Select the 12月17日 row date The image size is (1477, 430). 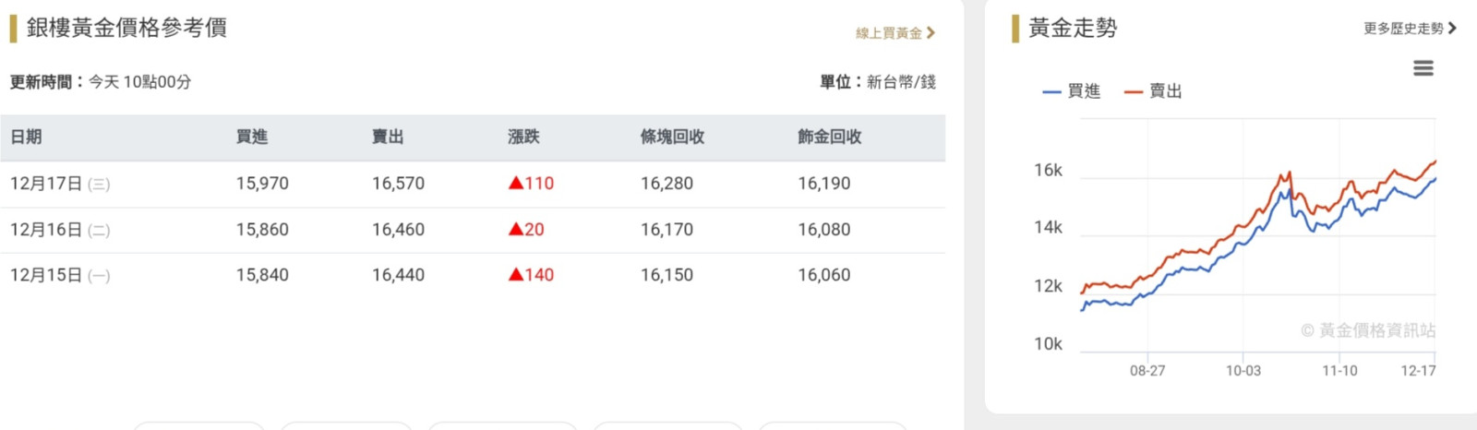pyautogui.click(x=46, y=184)
